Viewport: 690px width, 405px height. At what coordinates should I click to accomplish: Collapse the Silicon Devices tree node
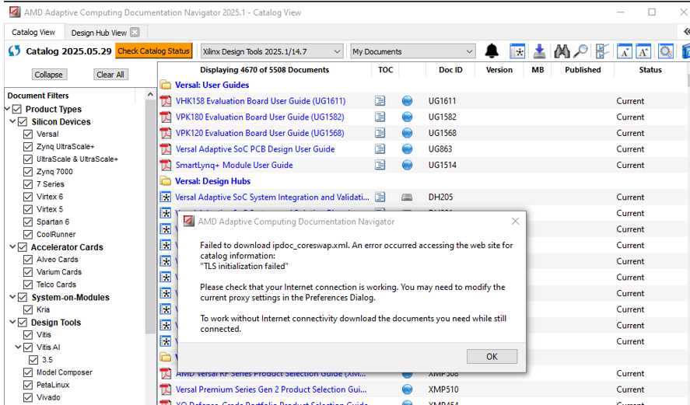pos(12,122)
